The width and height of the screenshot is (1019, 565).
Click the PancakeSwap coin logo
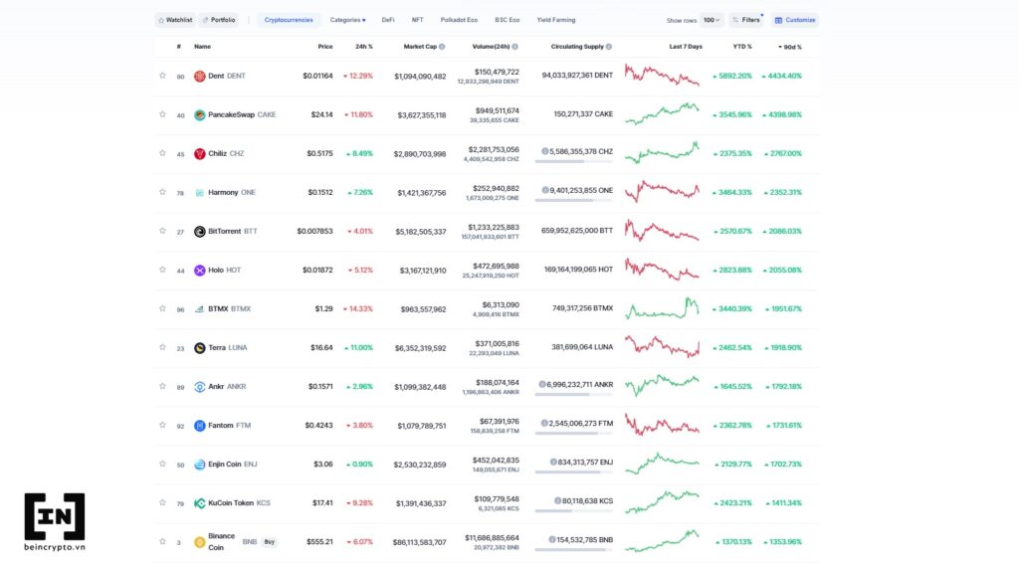[x=199, y=115]
